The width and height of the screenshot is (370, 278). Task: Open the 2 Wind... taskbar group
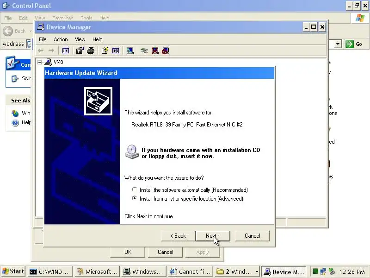pos(237,272)
